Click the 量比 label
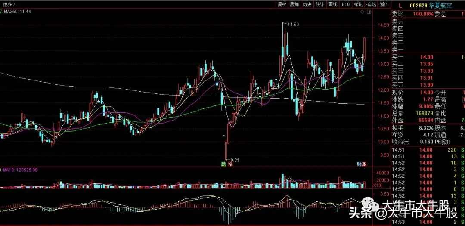 point(440,113)
